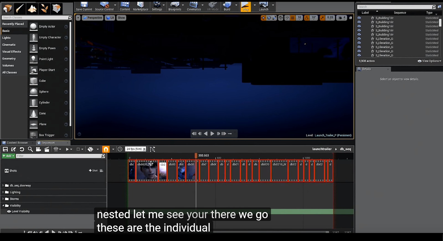The image size is (443, 241).
Task: Open the Play options dropdown arrow
Action: coord(255,5)
